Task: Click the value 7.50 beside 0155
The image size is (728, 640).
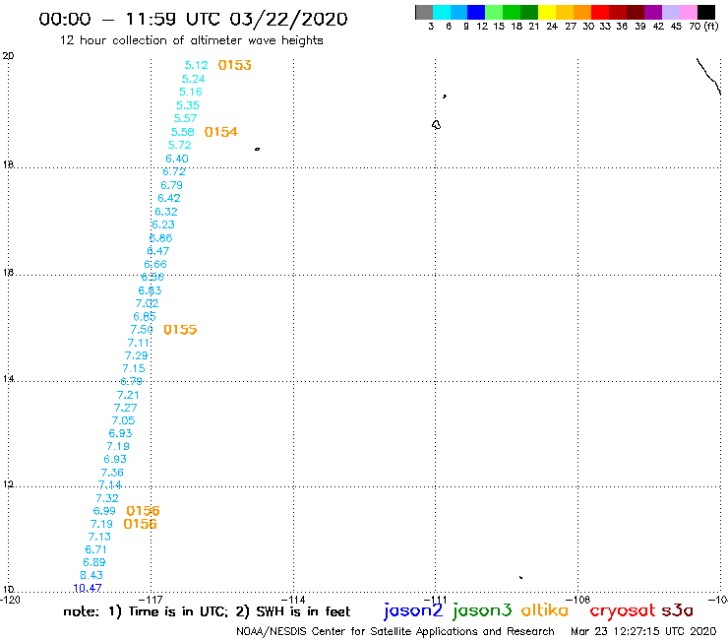Action: (x=142, y=330)
